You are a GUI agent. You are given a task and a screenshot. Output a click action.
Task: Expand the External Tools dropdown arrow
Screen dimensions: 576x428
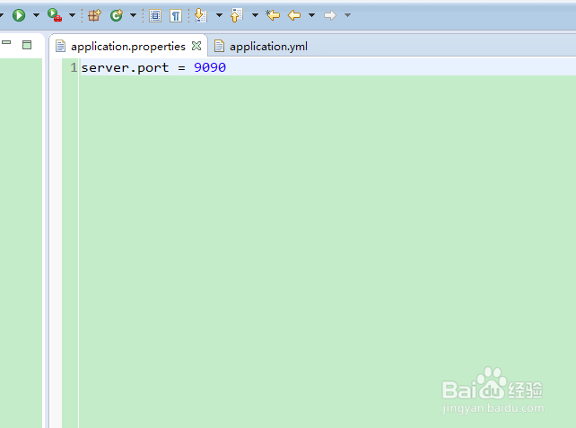[x=72, y=15]
